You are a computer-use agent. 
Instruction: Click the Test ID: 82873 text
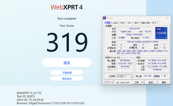26,96
